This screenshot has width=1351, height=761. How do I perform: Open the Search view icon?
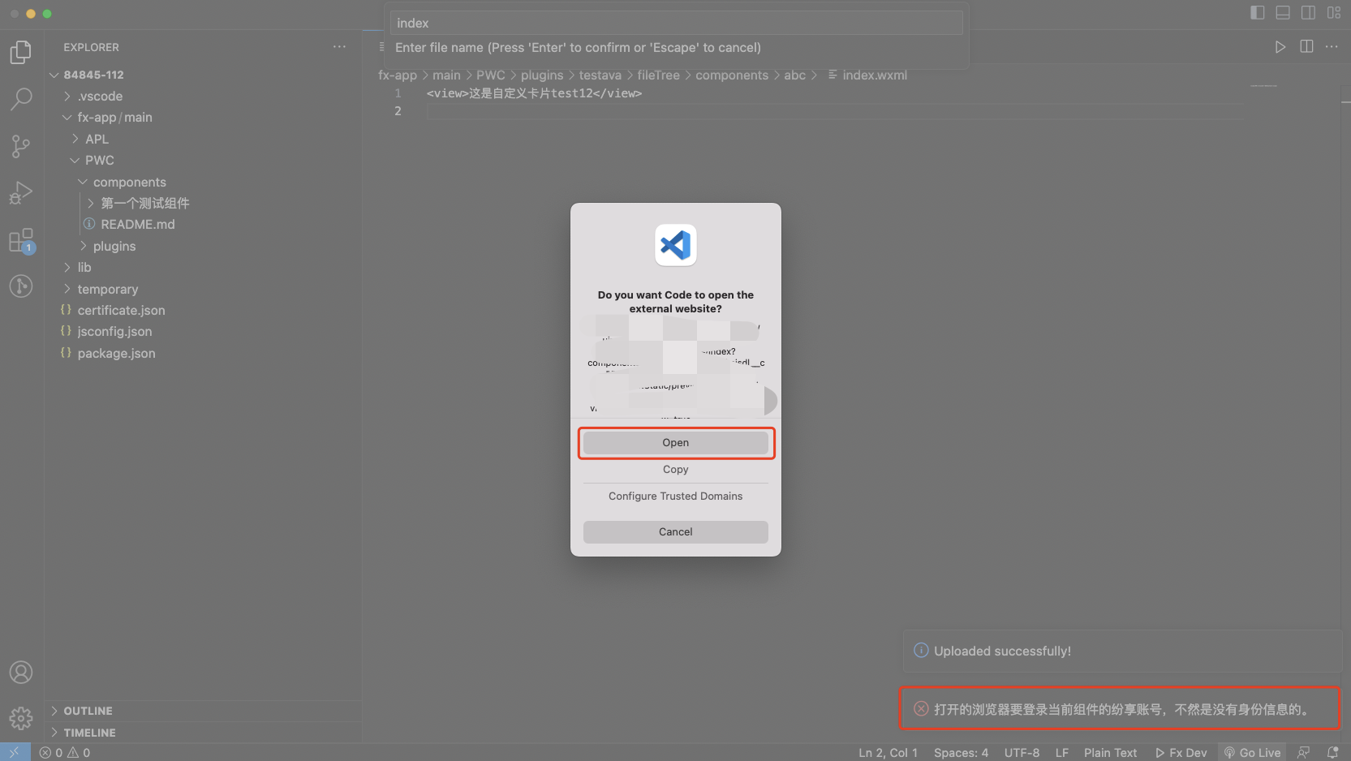21,99
